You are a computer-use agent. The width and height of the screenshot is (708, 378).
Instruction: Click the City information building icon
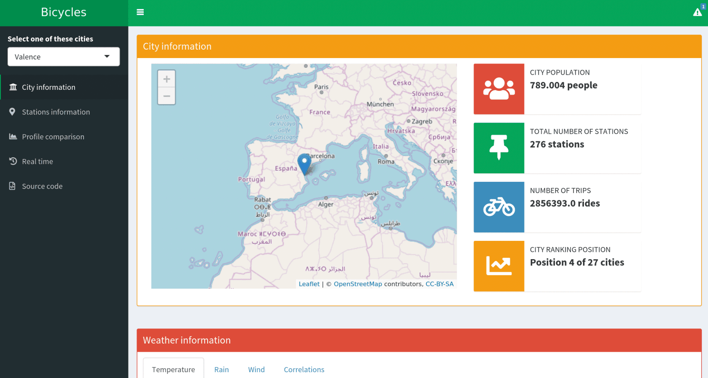click(x=13, y=87)
